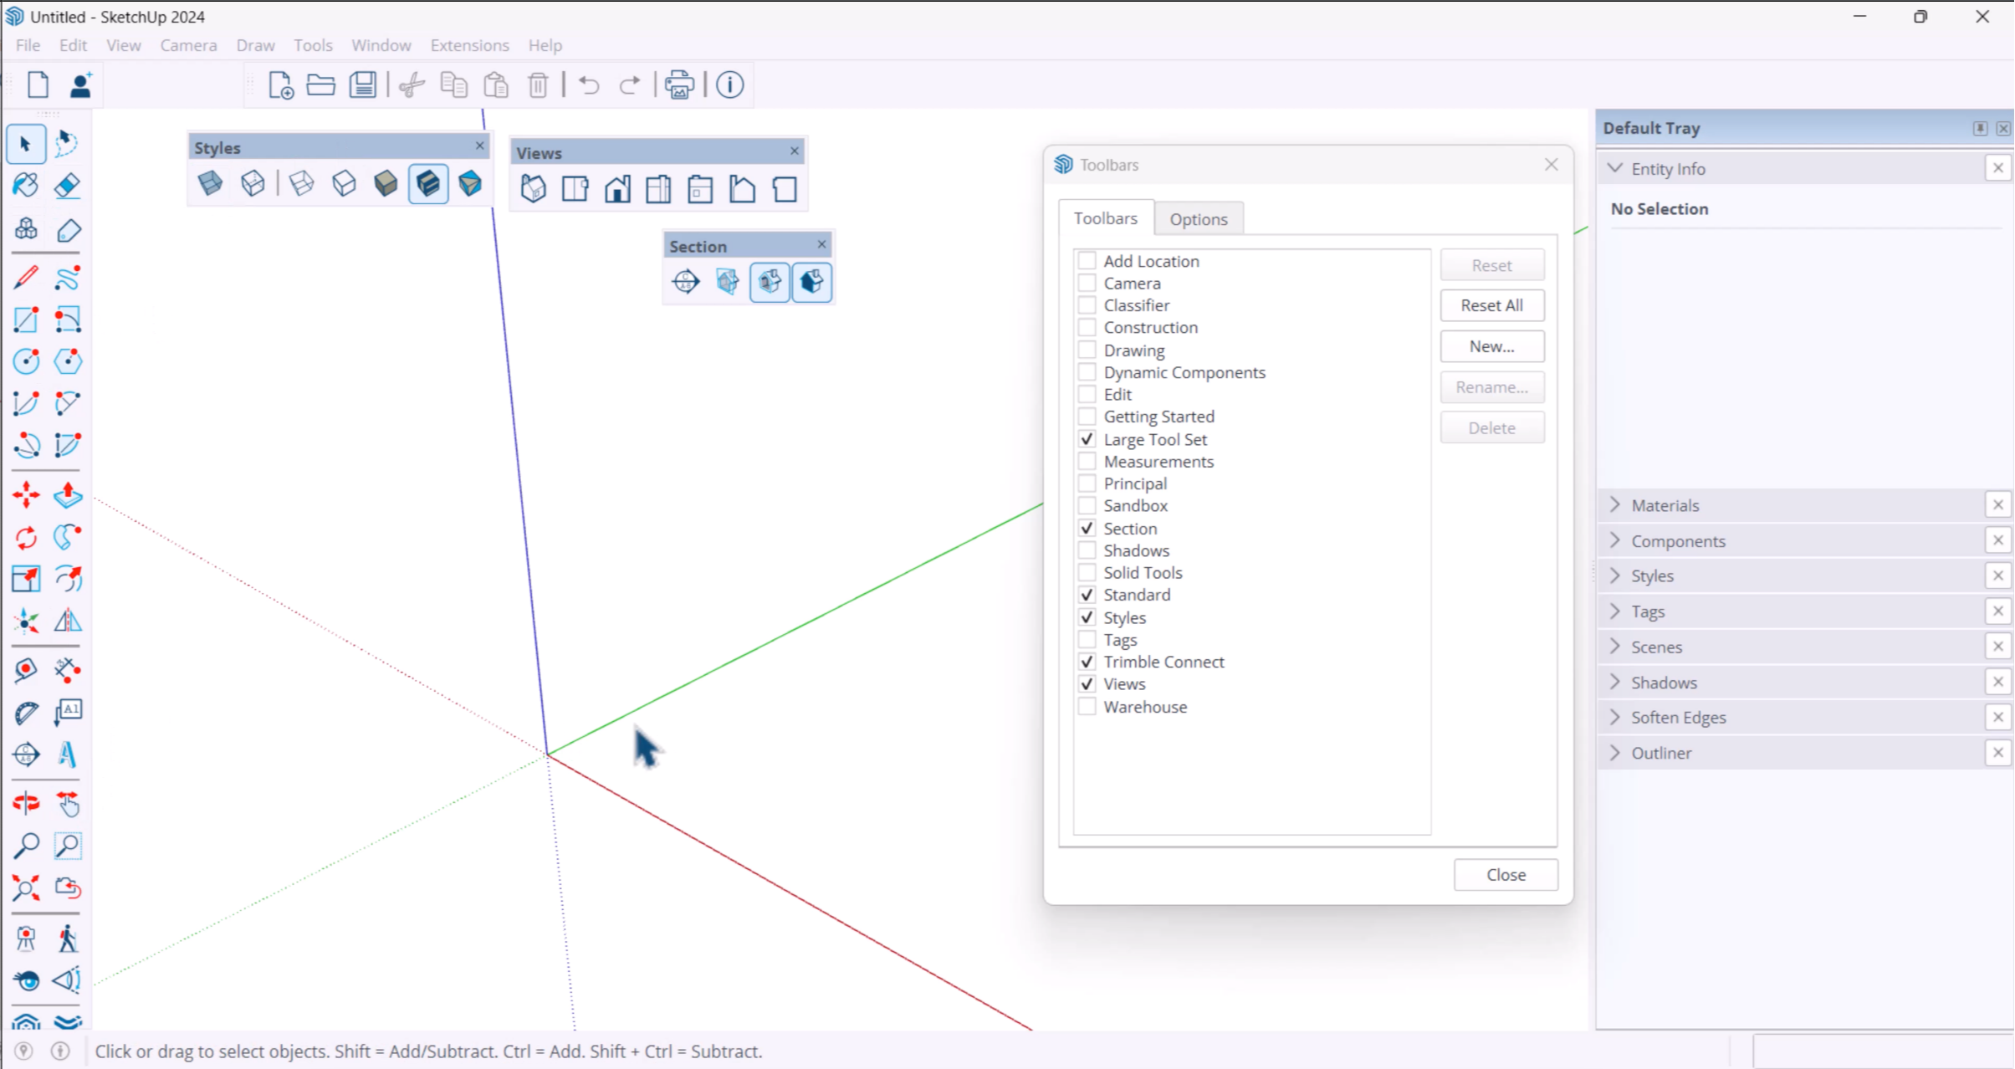The width and height of the screenshot is (2015, 1069).
Task: Select the Walk tool
Action: 67,939
